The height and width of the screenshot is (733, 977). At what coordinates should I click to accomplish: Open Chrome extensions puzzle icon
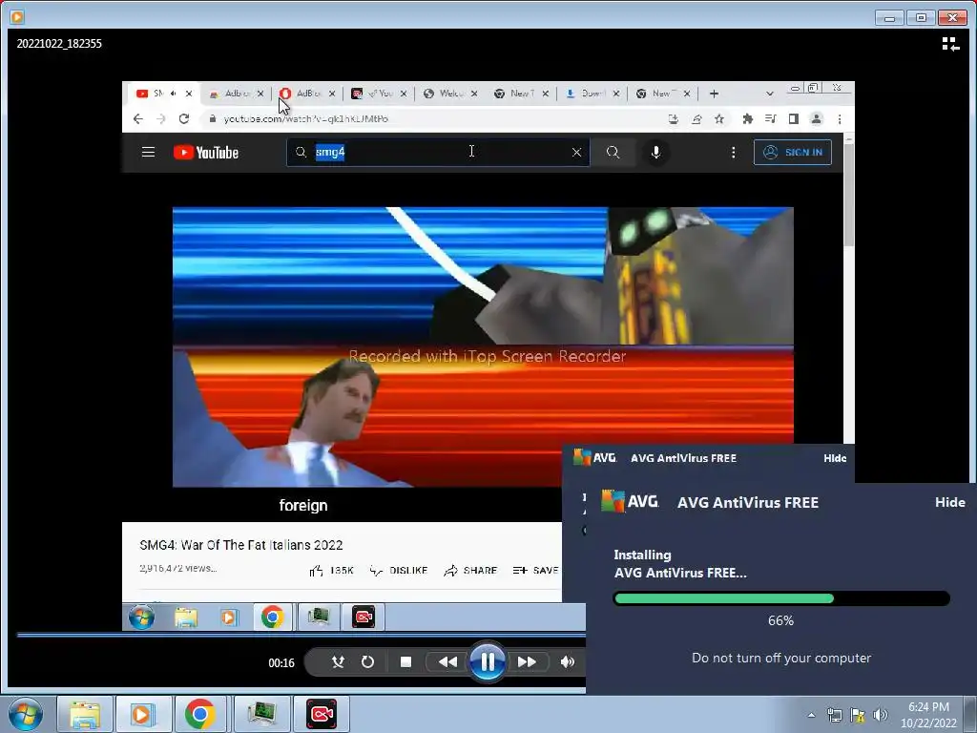pyautogui.click(x=748, y=118)
